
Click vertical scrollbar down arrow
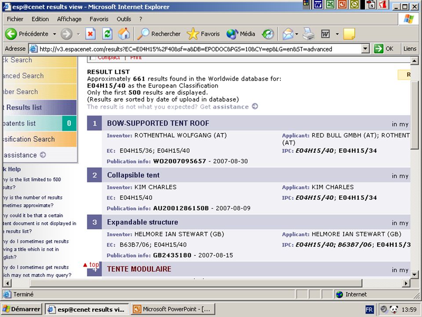click(x=414, y=275)
